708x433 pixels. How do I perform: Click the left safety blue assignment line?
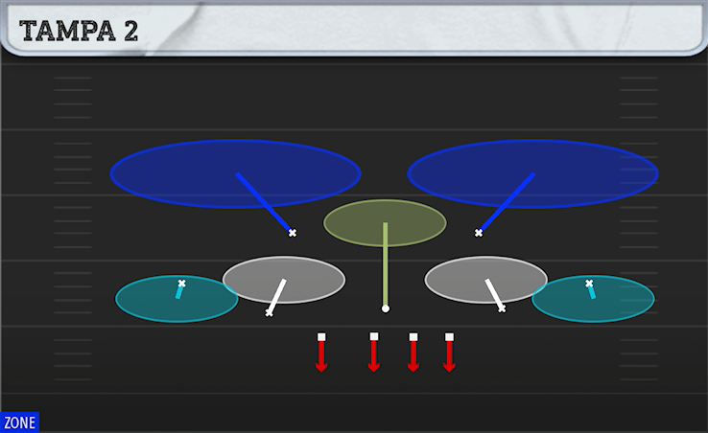pos(264,202)
